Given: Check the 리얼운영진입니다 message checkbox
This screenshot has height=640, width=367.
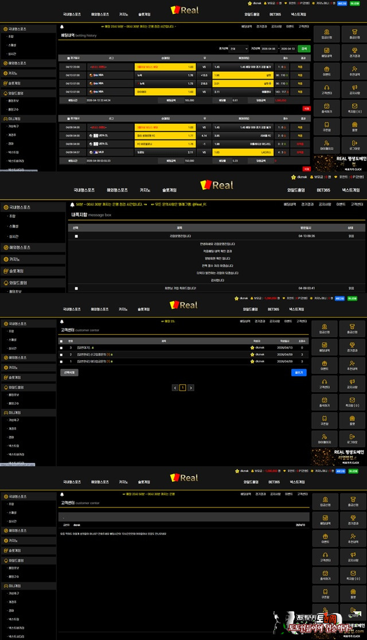Looking at the screenshot, I should pyautogui.click(x=76, y=236).
